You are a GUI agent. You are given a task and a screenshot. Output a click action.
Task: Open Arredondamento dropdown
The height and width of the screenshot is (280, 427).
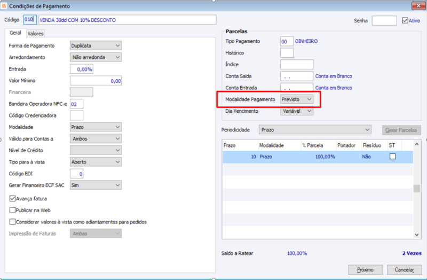pos(96,57)
